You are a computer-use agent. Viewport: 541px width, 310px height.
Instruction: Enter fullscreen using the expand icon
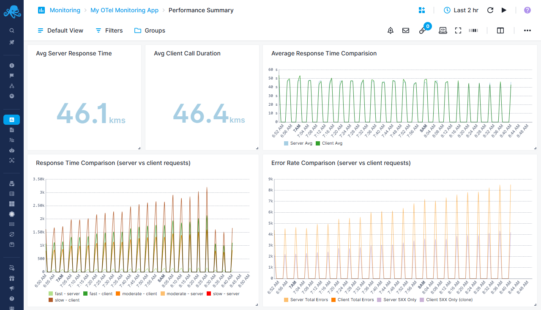coord(458,30)
